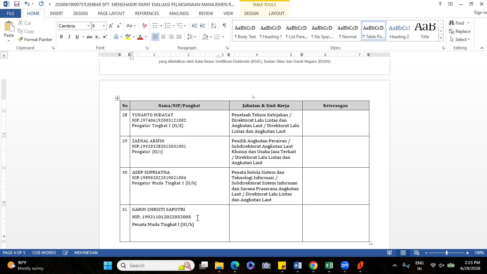Image resolution: width=487 pixels, height=274 pixels.
Task: Open the Table Tools LAYOUT tab
Action: click(276, 14)
